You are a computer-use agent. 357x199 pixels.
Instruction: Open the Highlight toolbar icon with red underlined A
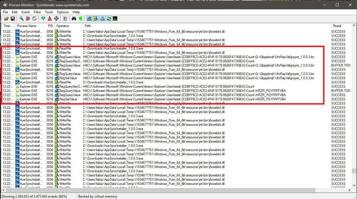[x=50, y=19]
